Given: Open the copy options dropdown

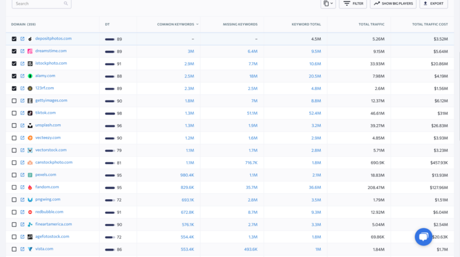Looking at the screenshot, I should pyautogui.click(x=328, y=3).
